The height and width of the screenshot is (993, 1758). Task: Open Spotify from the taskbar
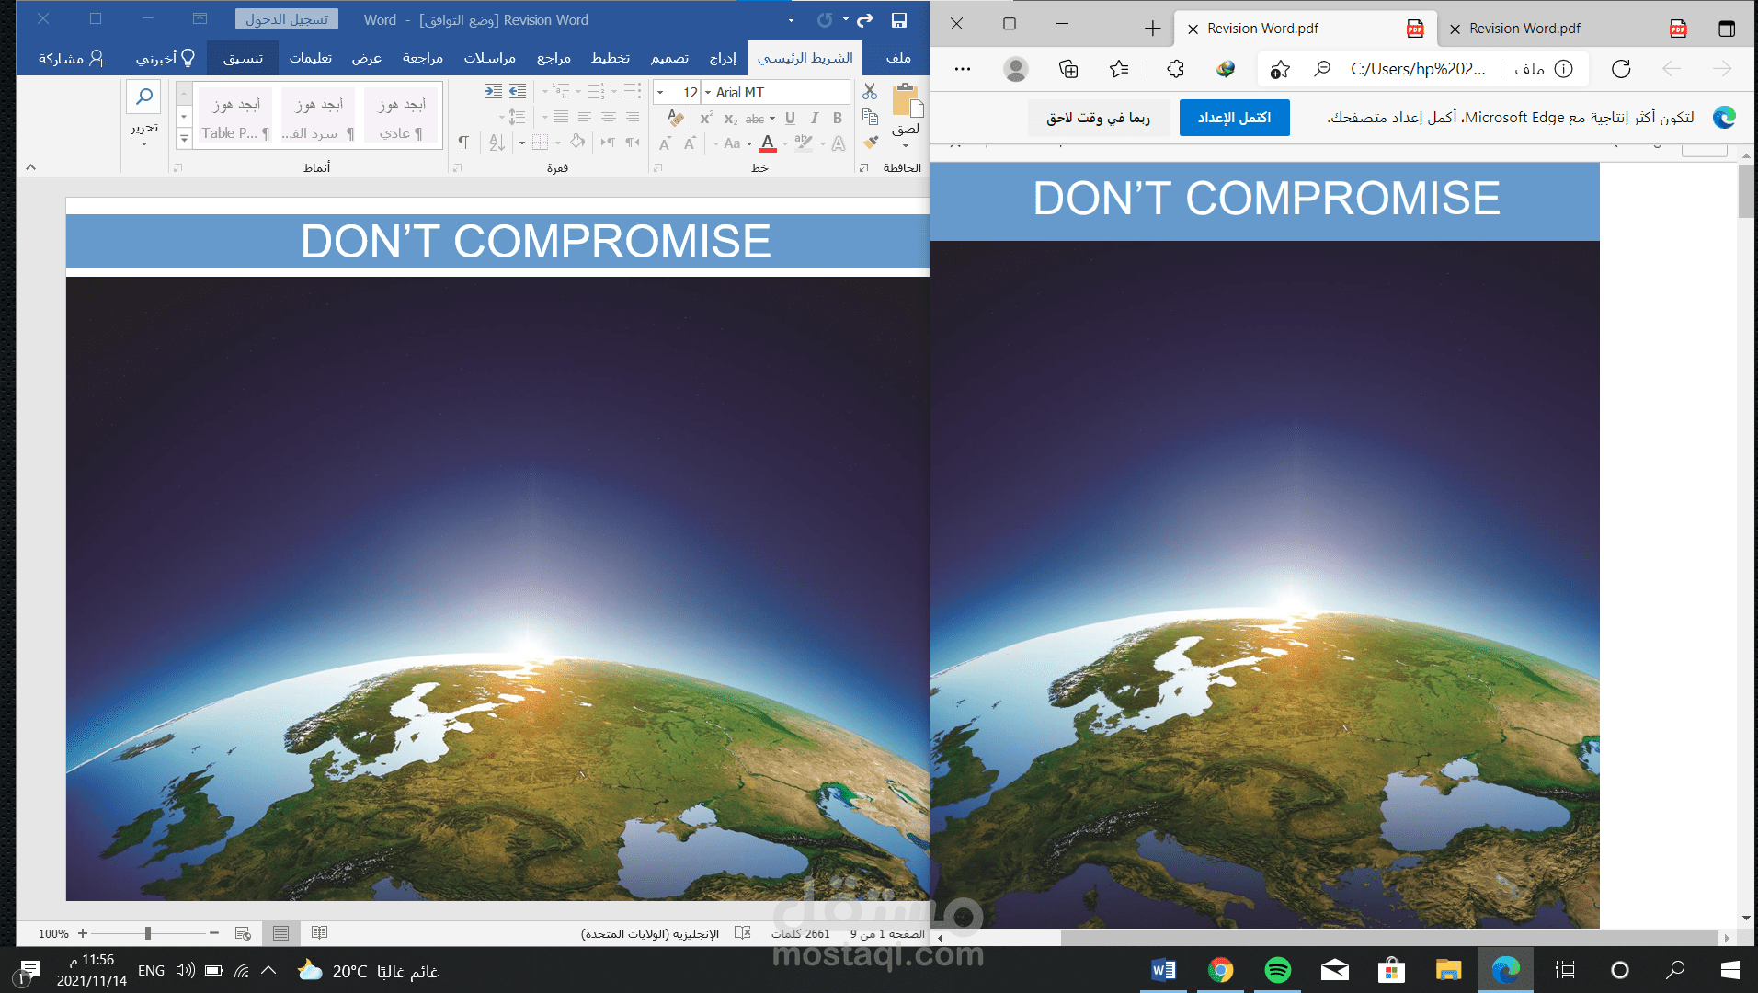click(1277, 970)
